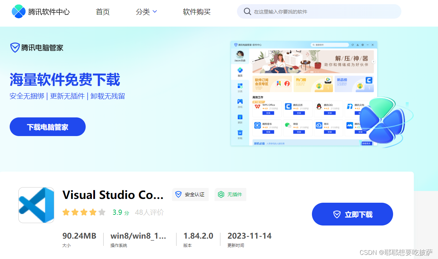Click the 海量软件免费下载 headline
438x259 pixels.
tap(65, 80)
